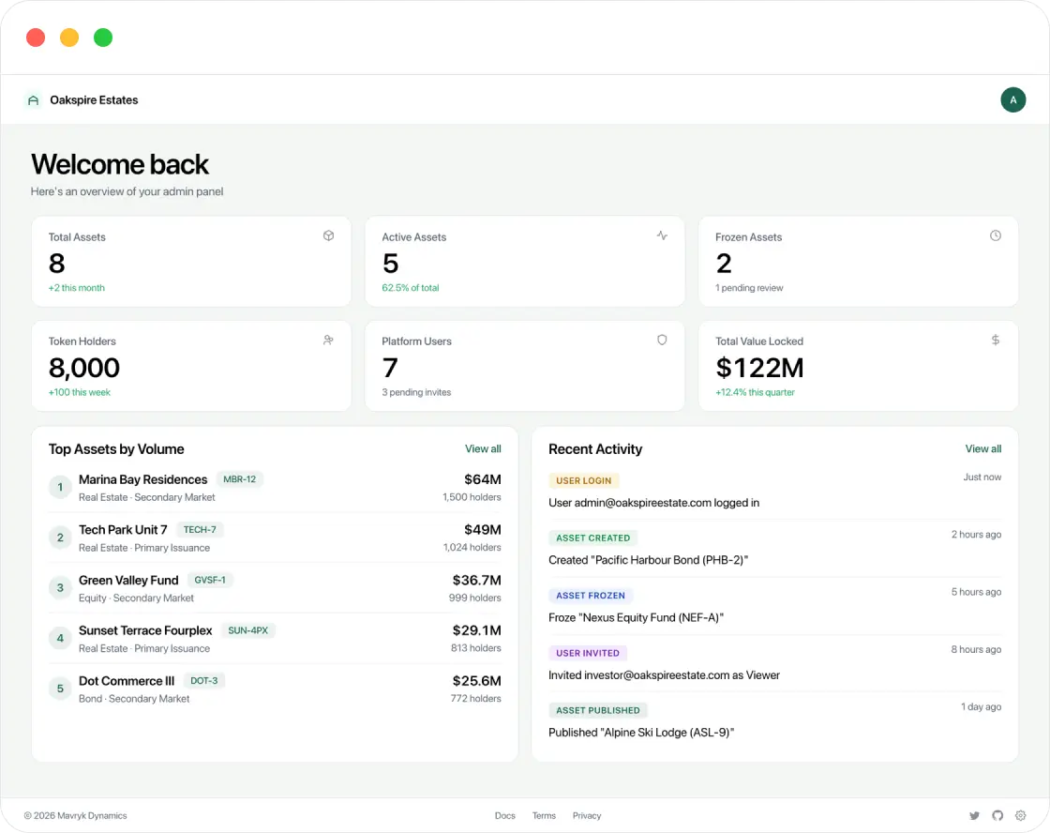Open Tech Park Unit 7 asset name
Image resolution: width=1050 pixels, height=833 pixels.
point(123,529)
